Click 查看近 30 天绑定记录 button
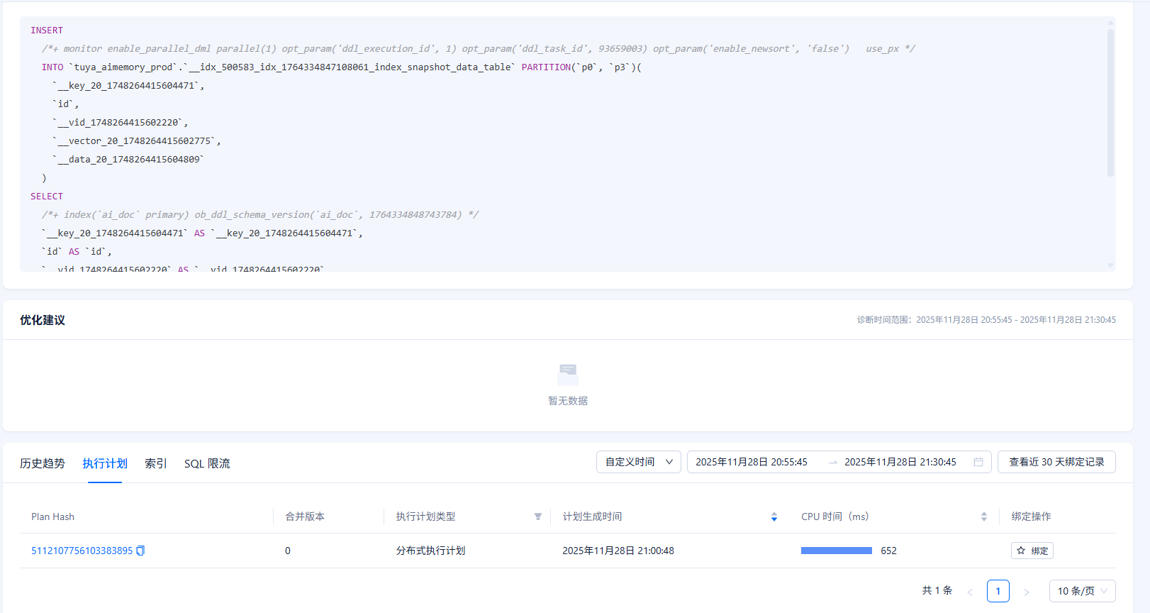 (x=1056, y=462)
